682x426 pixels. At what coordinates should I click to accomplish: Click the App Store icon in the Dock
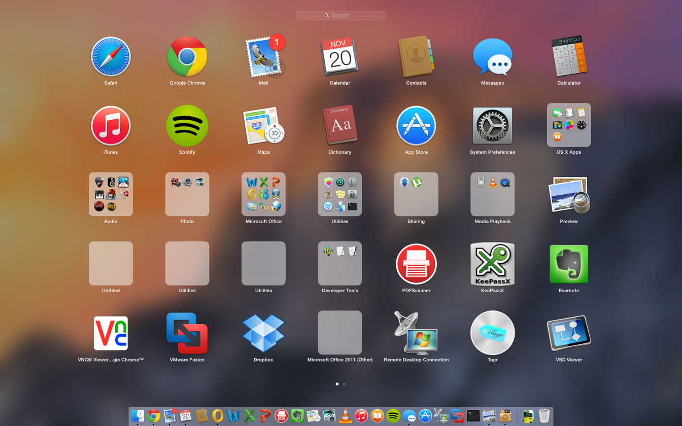pyautogui.click(x=425, y=416)
